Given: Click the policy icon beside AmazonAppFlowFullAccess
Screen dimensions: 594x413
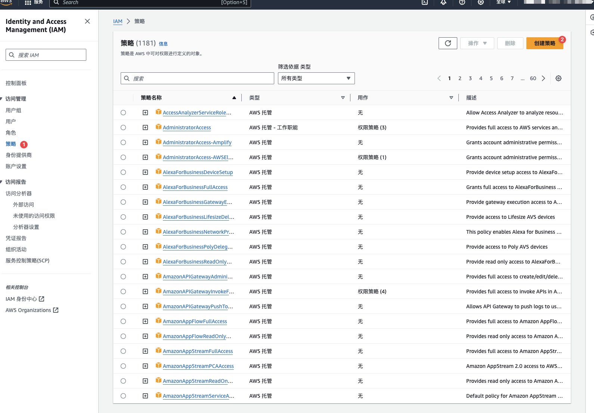Looking at the screenshot, I should [x=158, y=321].
